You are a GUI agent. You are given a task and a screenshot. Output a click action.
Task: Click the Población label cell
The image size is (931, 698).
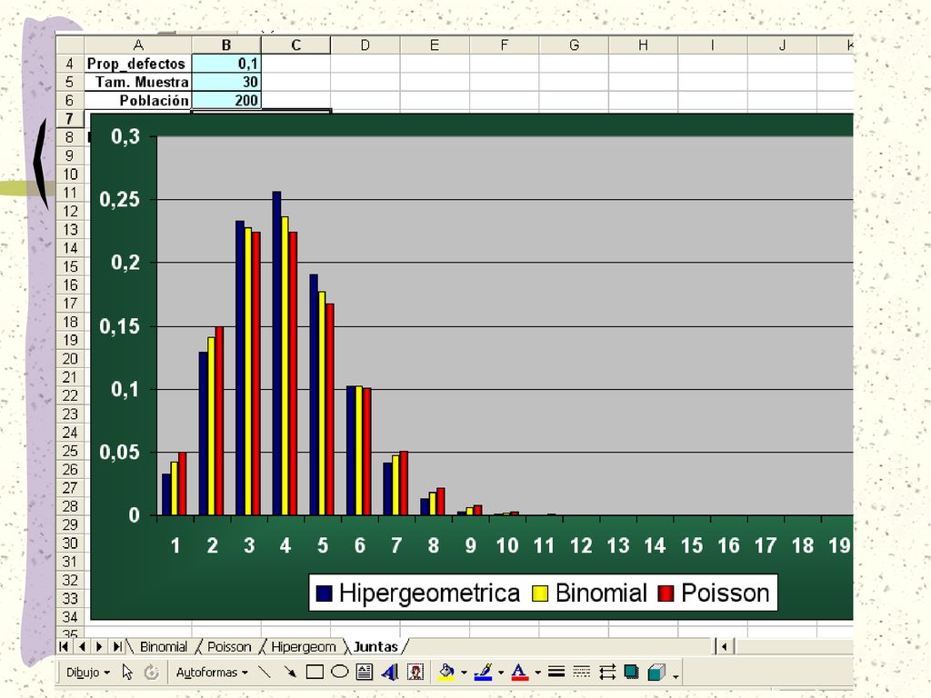(138, 100)
